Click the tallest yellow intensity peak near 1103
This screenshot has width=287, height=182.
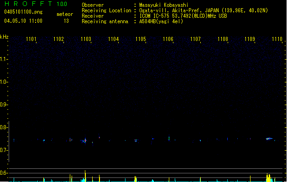85,176
